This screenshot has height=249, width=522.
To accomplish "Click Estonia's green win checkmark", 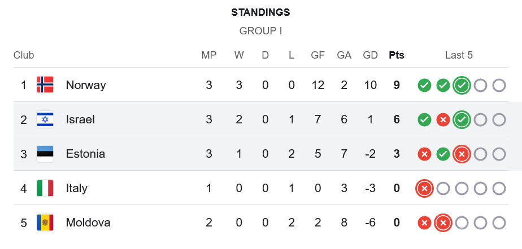I will click(443, 154).
